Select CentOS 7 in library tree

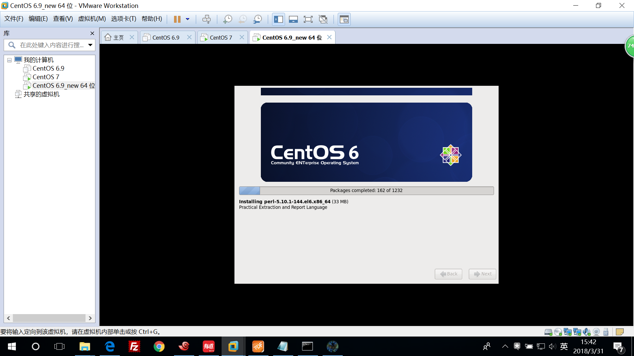[46, 77]
